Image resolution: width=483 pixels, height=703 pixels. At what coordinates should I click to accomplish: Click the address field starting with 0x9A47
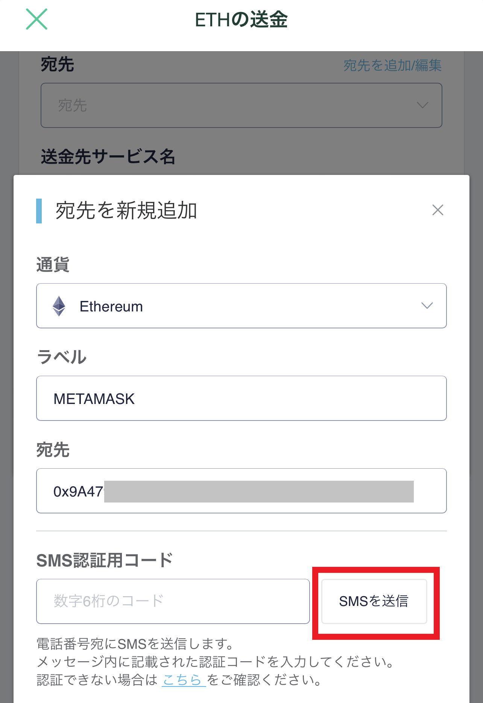pos(241,491)
